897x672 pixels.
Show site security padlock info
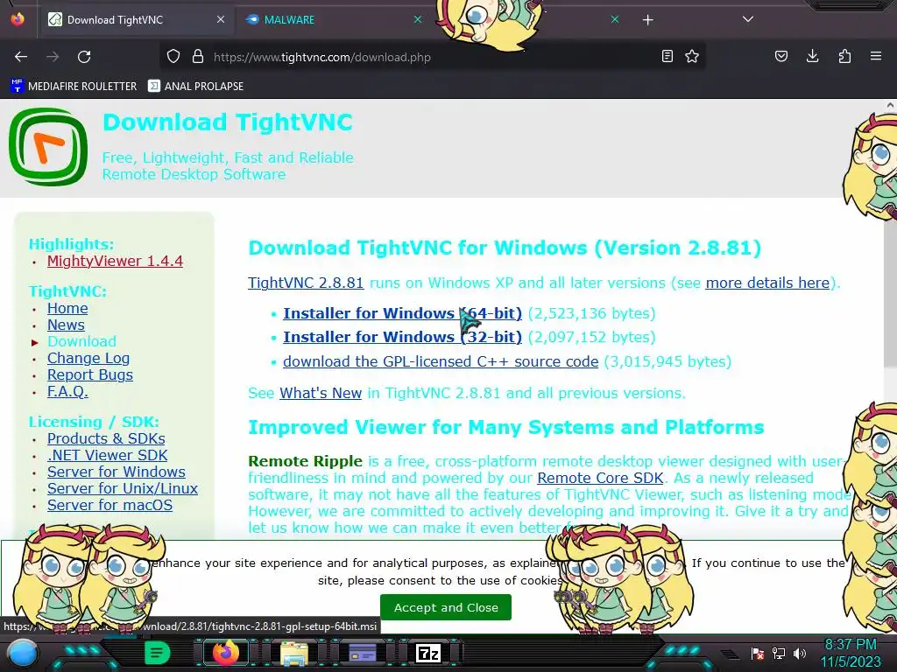[x=198, y=57]
